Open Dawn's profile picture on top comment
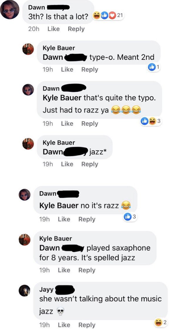The height and width of the screenshot is (333, 171). point(10,10)
